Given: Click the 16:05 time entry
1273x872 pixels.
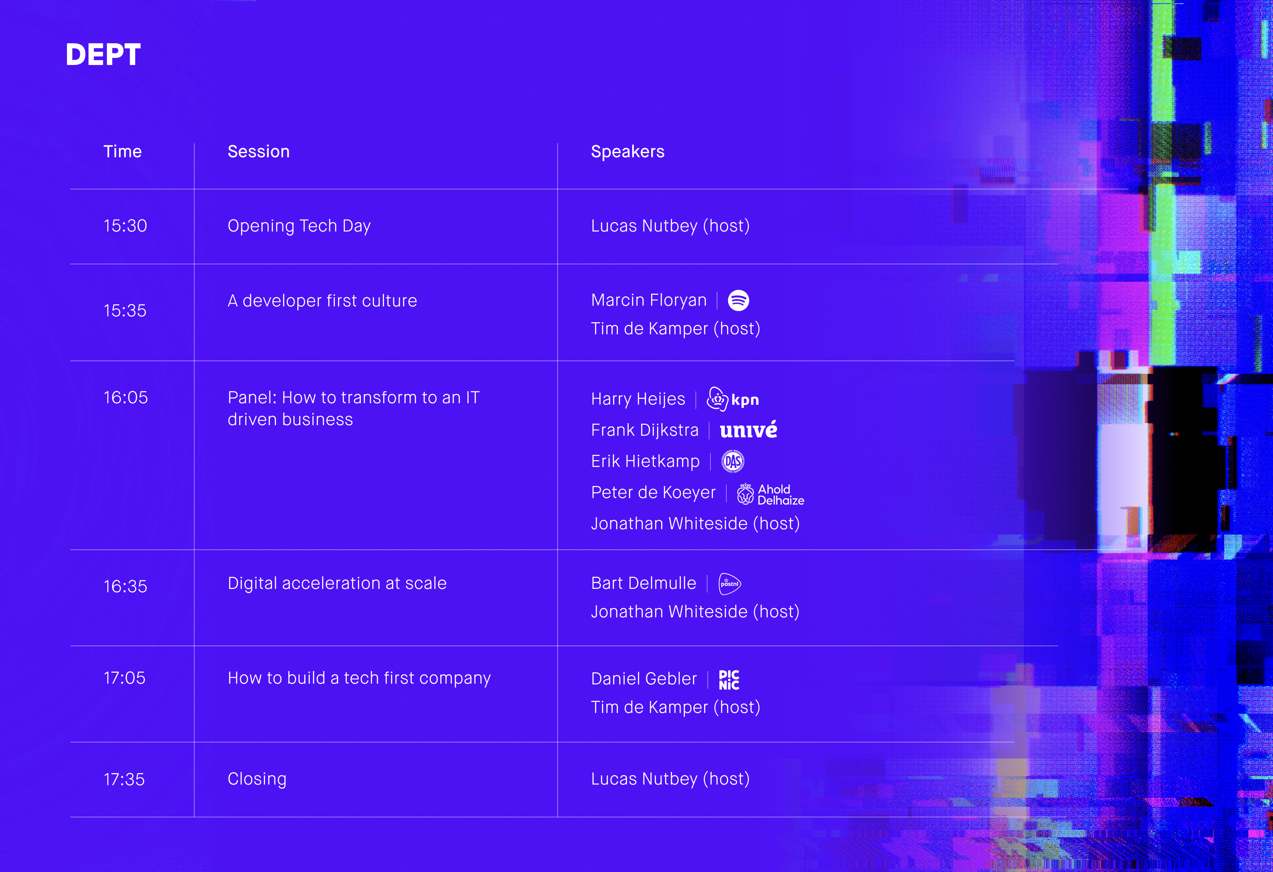Looking at the screenshot, I should pos(125,398).
